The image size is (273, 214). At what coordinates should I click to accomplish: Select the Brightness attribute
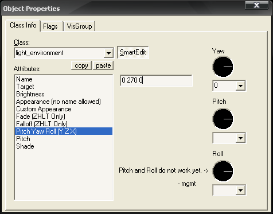[x=64, y=94]
